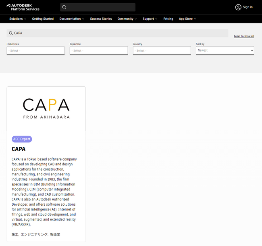Image resolution: width=262 pixels, height=246 pixels.
Task: Click the Japanese industry tags line
Action: [36, 234]
